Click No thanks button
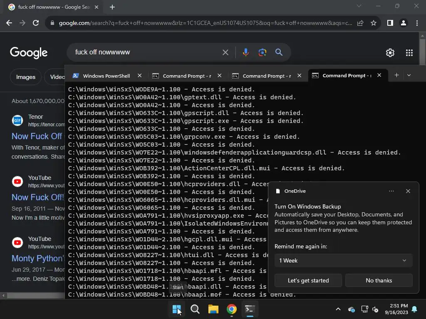The image size is (426, 319). [379, 280]
